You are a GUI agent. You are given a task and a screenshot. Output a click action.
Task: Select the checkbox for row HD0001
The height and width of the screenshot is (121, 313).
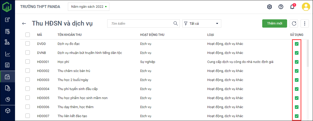pyautogui.click(x=28, y=62)
